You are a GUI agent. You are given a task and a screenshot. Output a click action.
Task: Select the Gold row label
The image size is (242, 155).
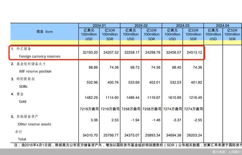[22, 102]
